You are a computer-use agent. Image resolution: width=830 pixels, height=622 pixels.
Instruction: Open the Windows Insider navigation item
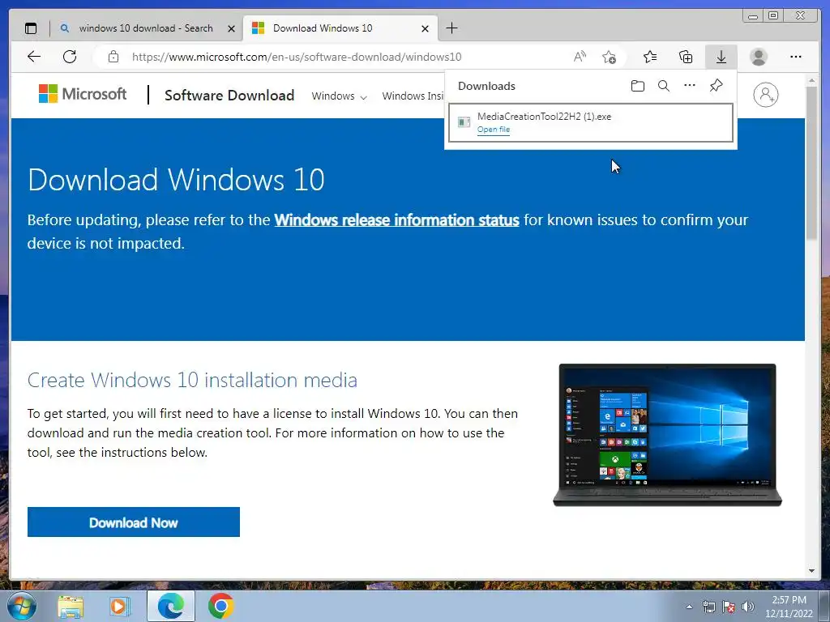click(413, 96)
